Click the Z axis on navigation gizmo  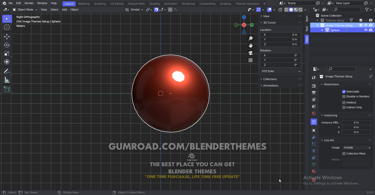coord(244,17)
